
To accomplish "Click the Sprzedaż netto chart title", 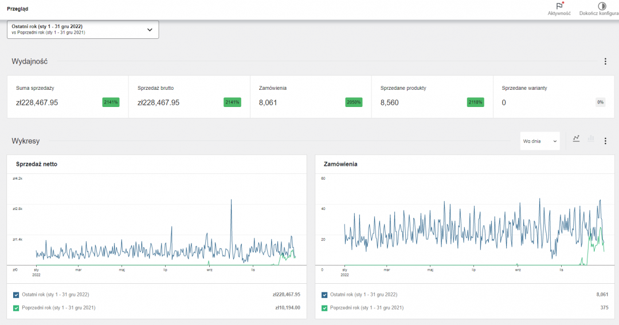I will point(37,164).
